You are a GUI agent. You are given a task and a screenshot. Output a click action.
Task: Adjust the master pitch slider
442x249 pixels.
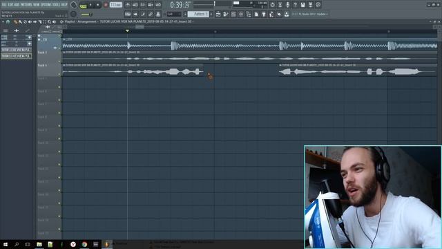(x=86, y=14)
